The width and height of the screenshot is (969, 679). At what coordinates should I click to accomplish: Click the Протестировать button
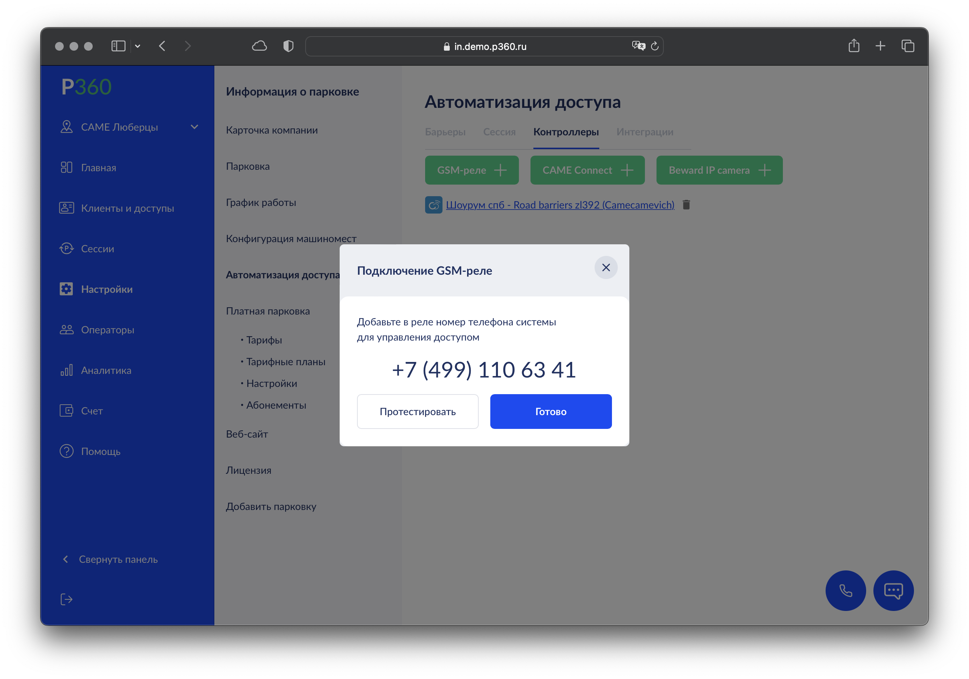418,411
